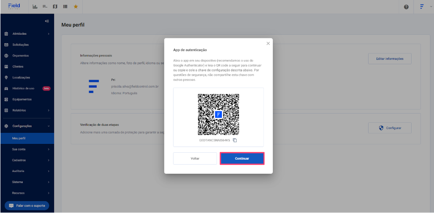This screenshot has height=213, width=434.
Task: Expand the Auditoria submenu chevron
Action: tap(48, 171)
